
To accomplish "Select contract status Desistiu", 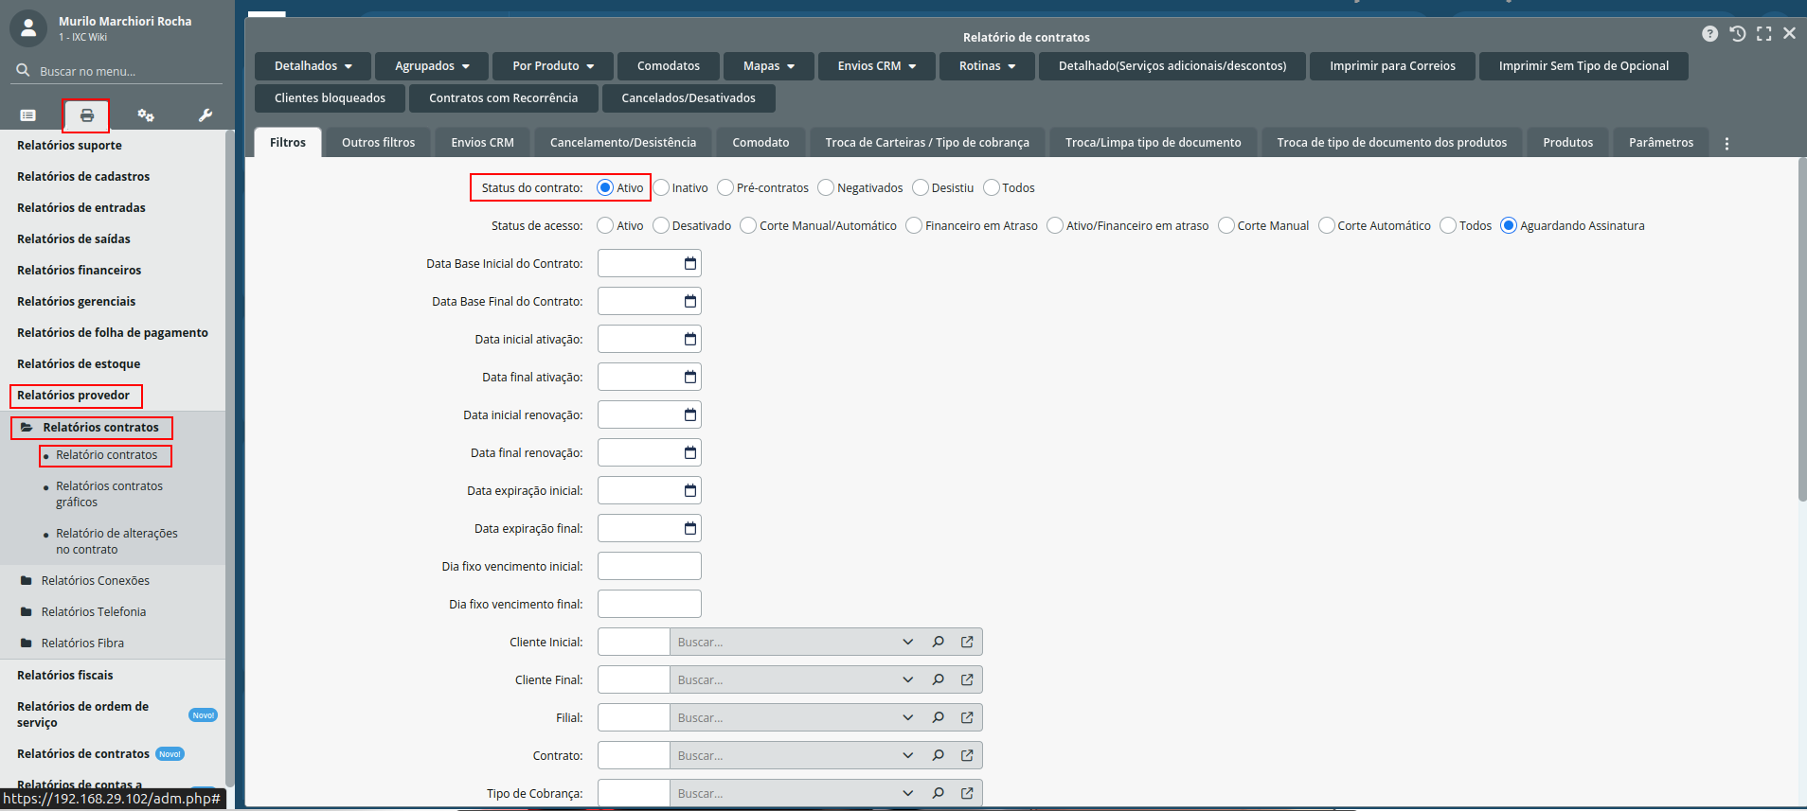I will 921,187.
